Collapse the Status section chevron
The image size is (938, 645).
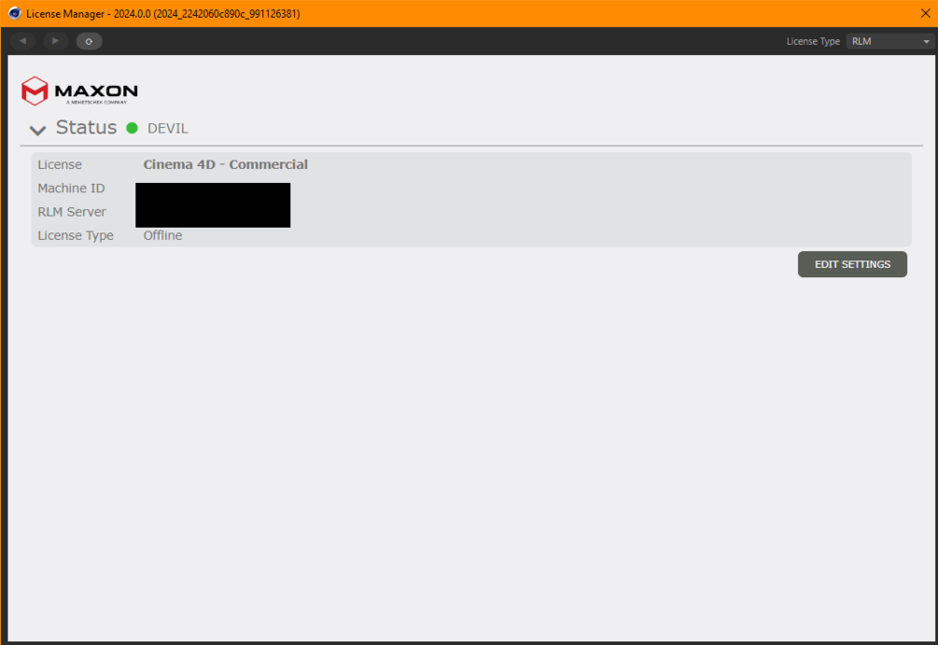pyautogui.click(x=37, y=130)
